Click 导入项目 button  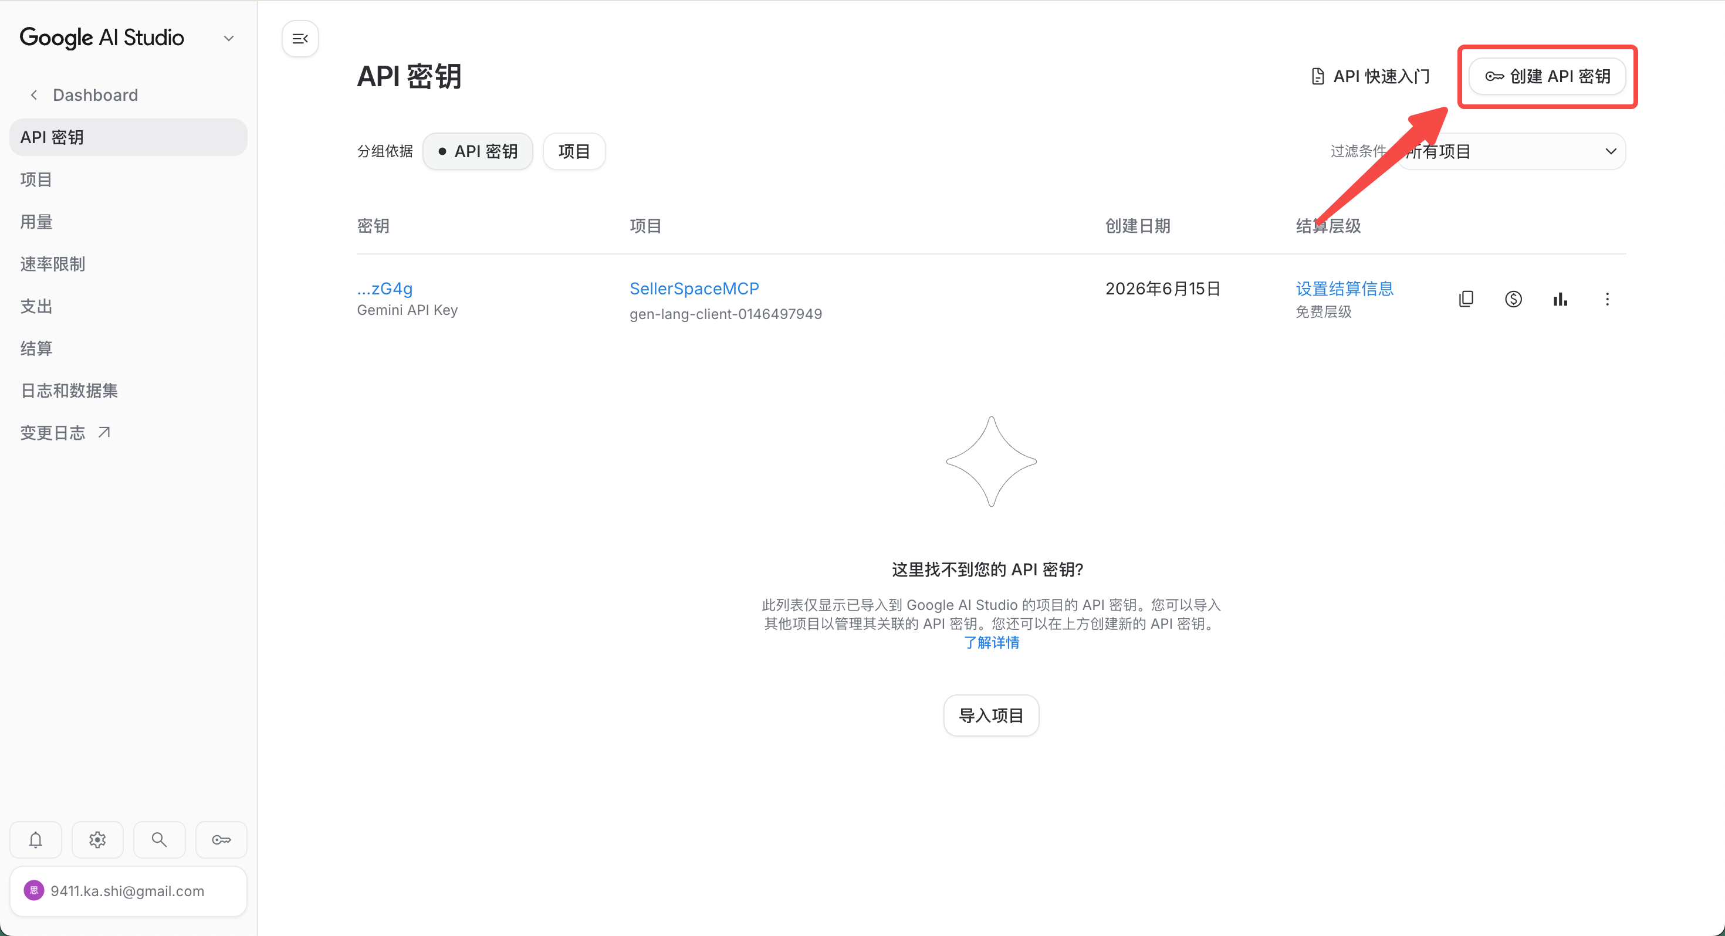coord(991,715)
